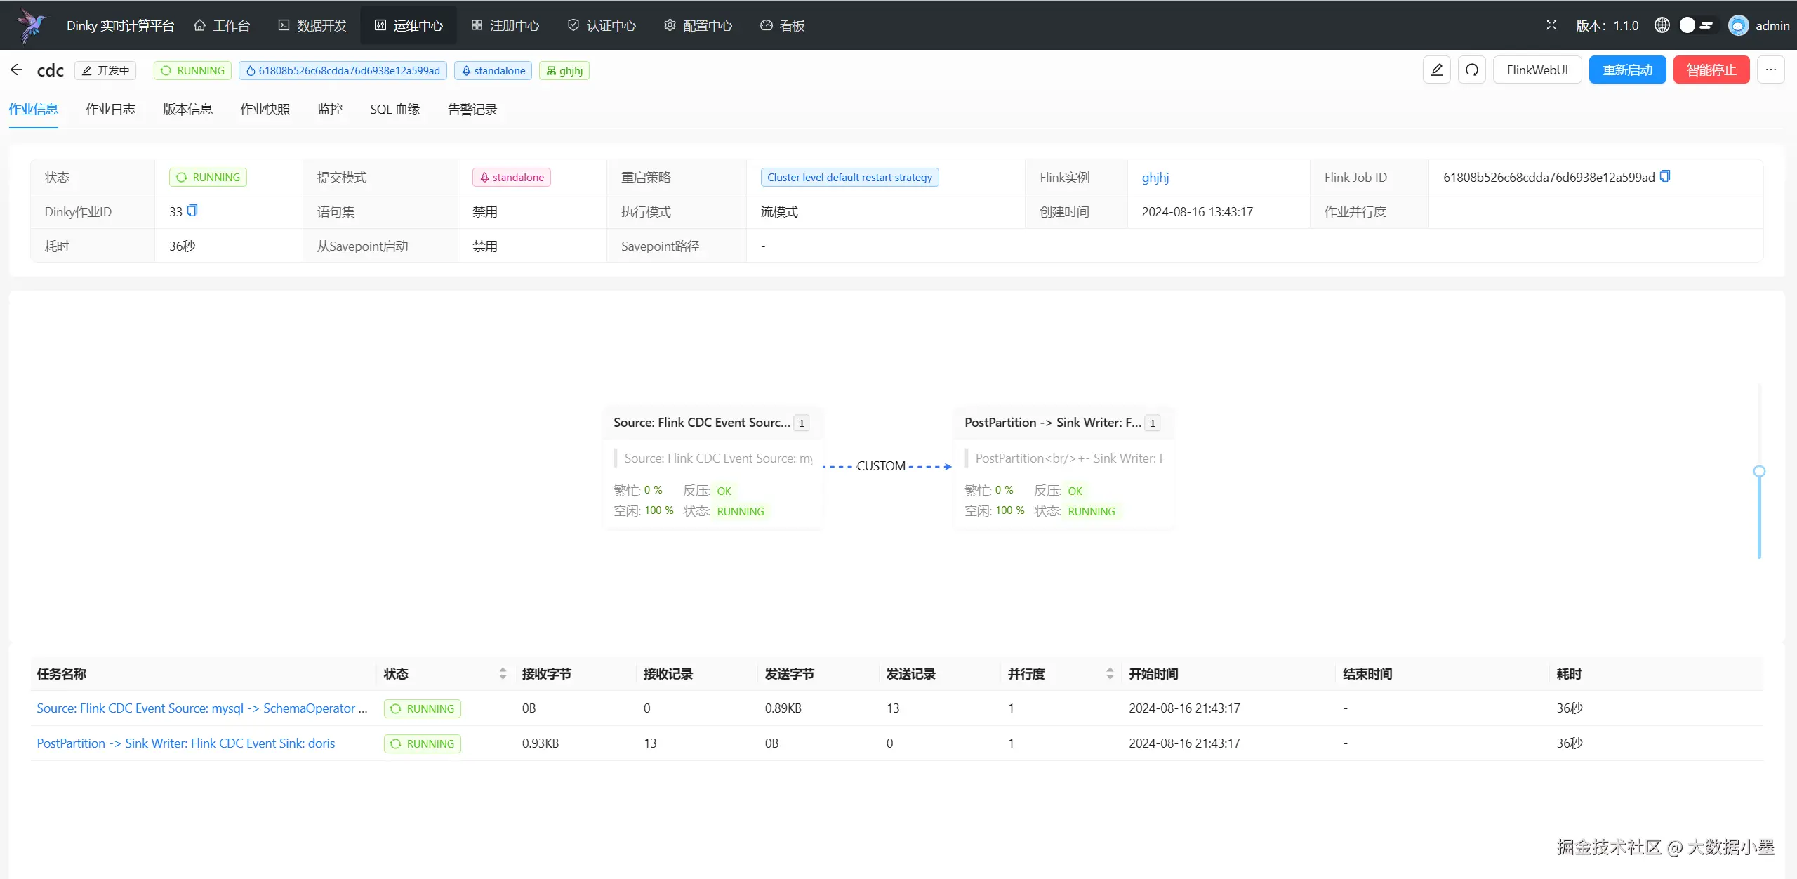Enter fullscreen mode via header icon
This screenshot has width=1797, height=879.
click(x=1551, y=25)
